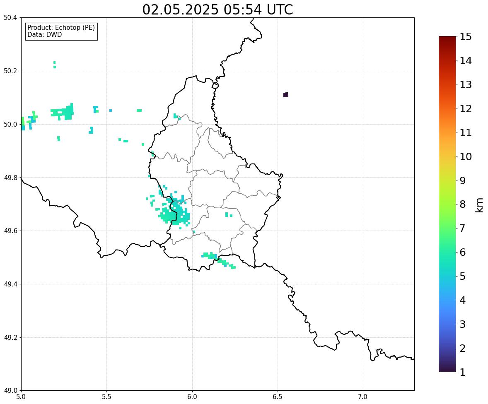
Task: Click longitude axis label 5.5
Action: point(107,397)
